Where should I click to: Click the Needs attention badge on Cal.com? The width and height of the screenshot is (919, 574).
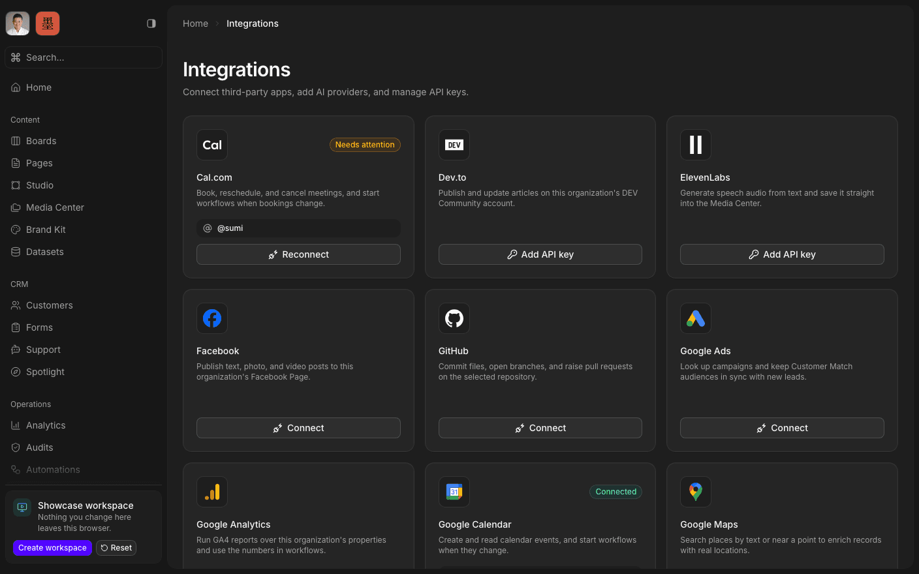pos(365,145)
